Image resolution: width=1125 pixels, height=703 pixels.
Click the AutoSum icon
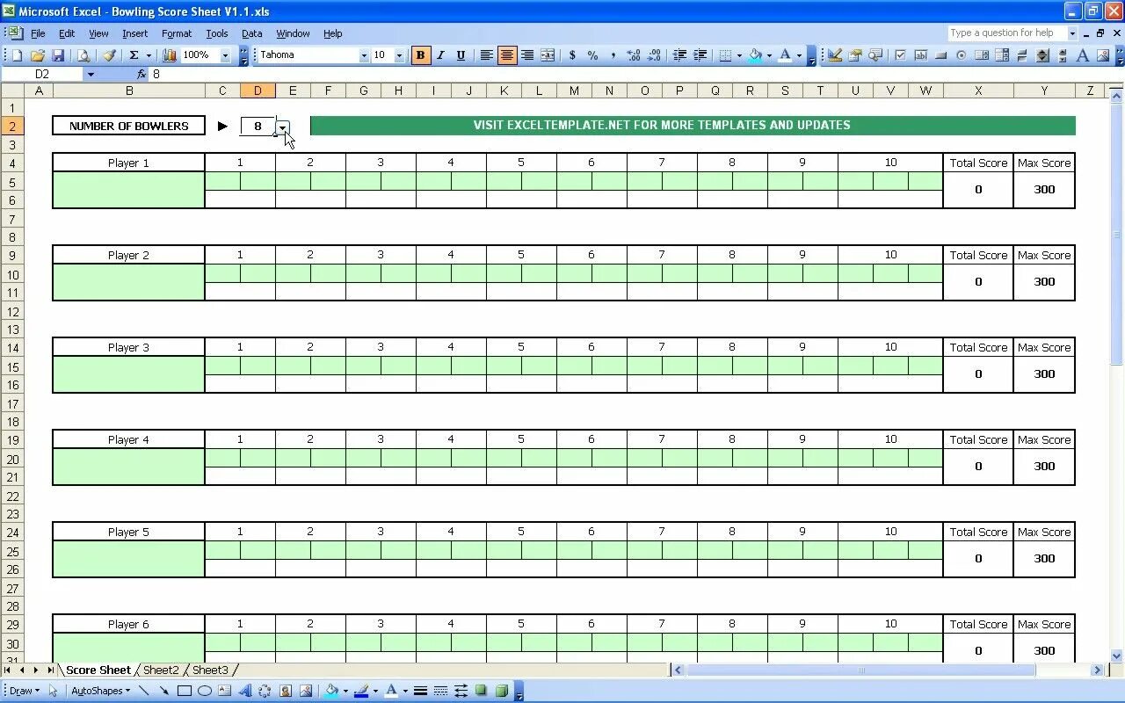click(134, 54)
